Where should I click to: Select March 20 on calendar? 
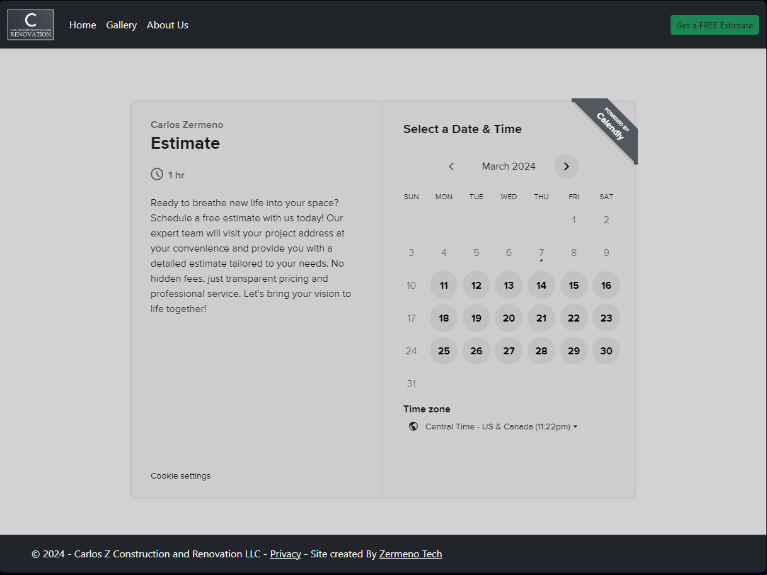[509, 318]
